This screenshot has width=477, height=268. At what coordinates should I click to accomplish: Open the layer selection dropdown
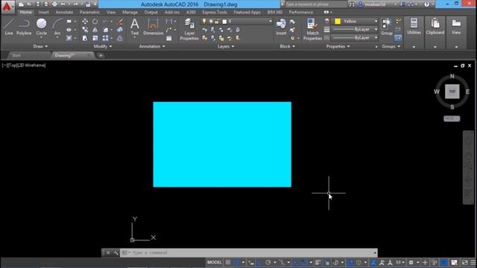236,22
